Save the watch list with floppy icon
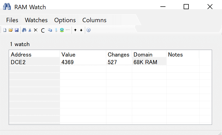The image size is (222, 135). [17, 30]
